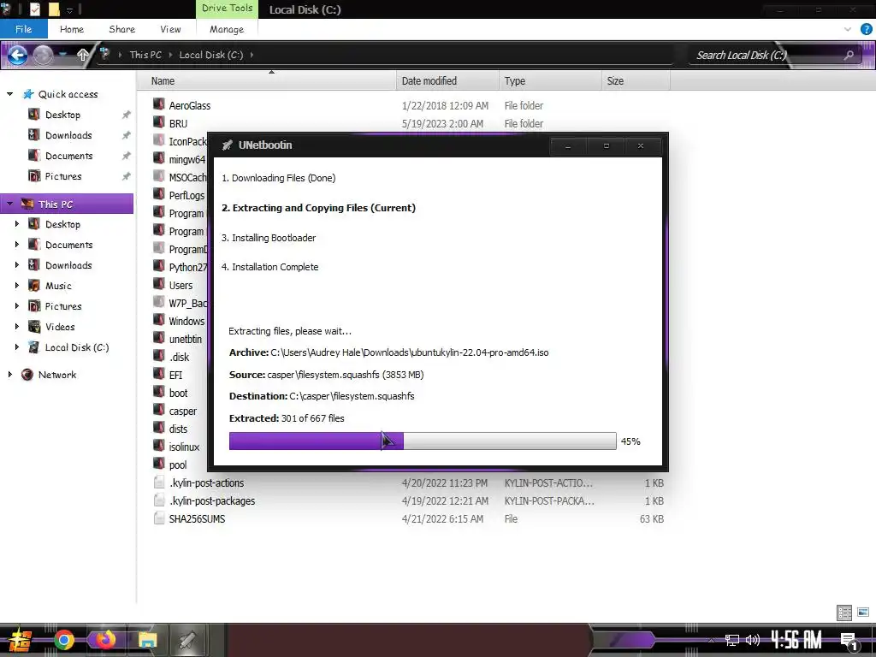Viewport: 876px width, 657px height.
Task: Click the search magnifier icon
Action: tap(849, 55)
